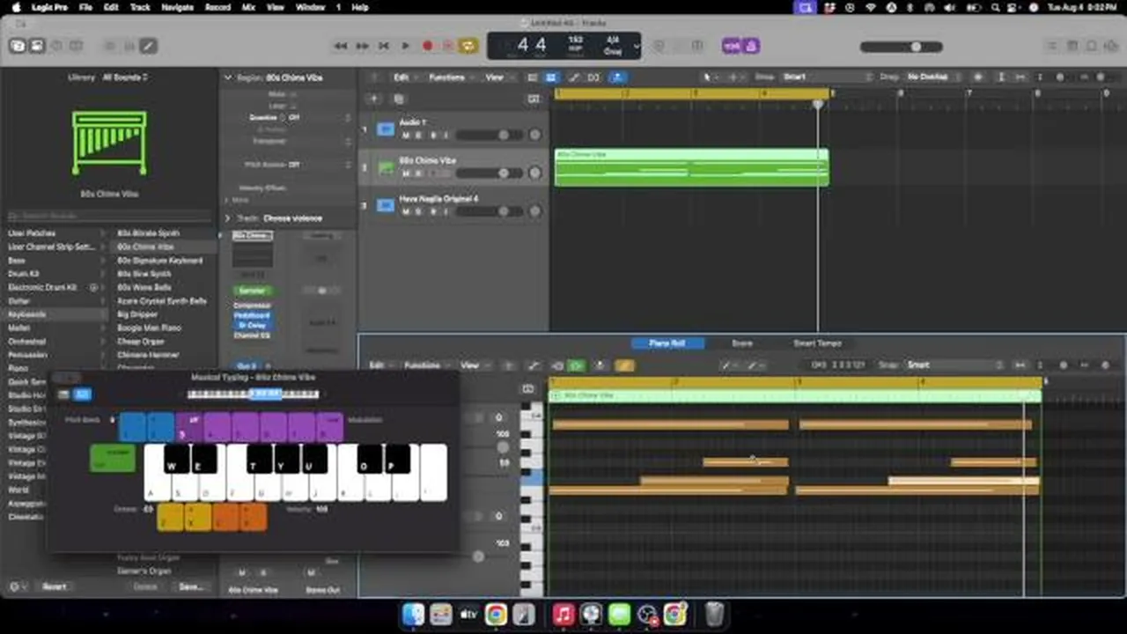Screen dimensions: 1127x634
Task: Open the Snap dropdown in the Piano Roll
Action: tap(954, 365)
